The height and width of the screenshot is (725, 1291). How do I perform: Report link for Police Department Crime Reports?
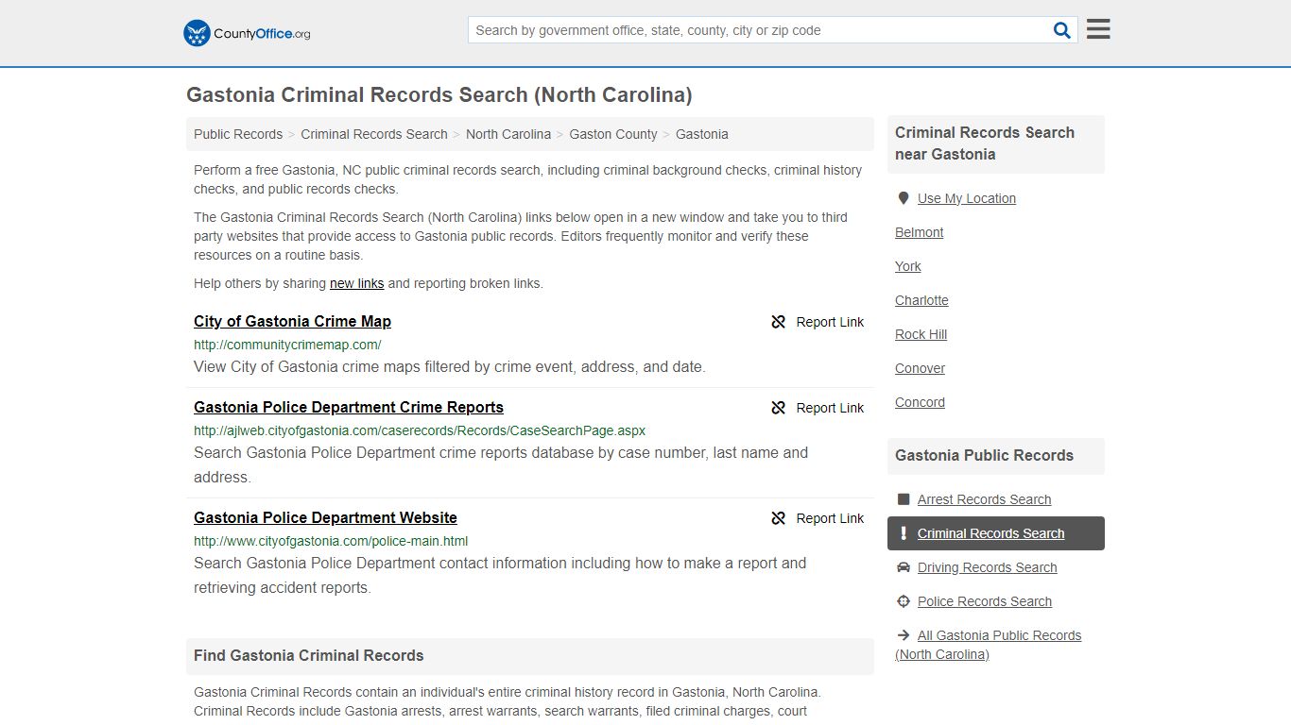tap(830, 408)
